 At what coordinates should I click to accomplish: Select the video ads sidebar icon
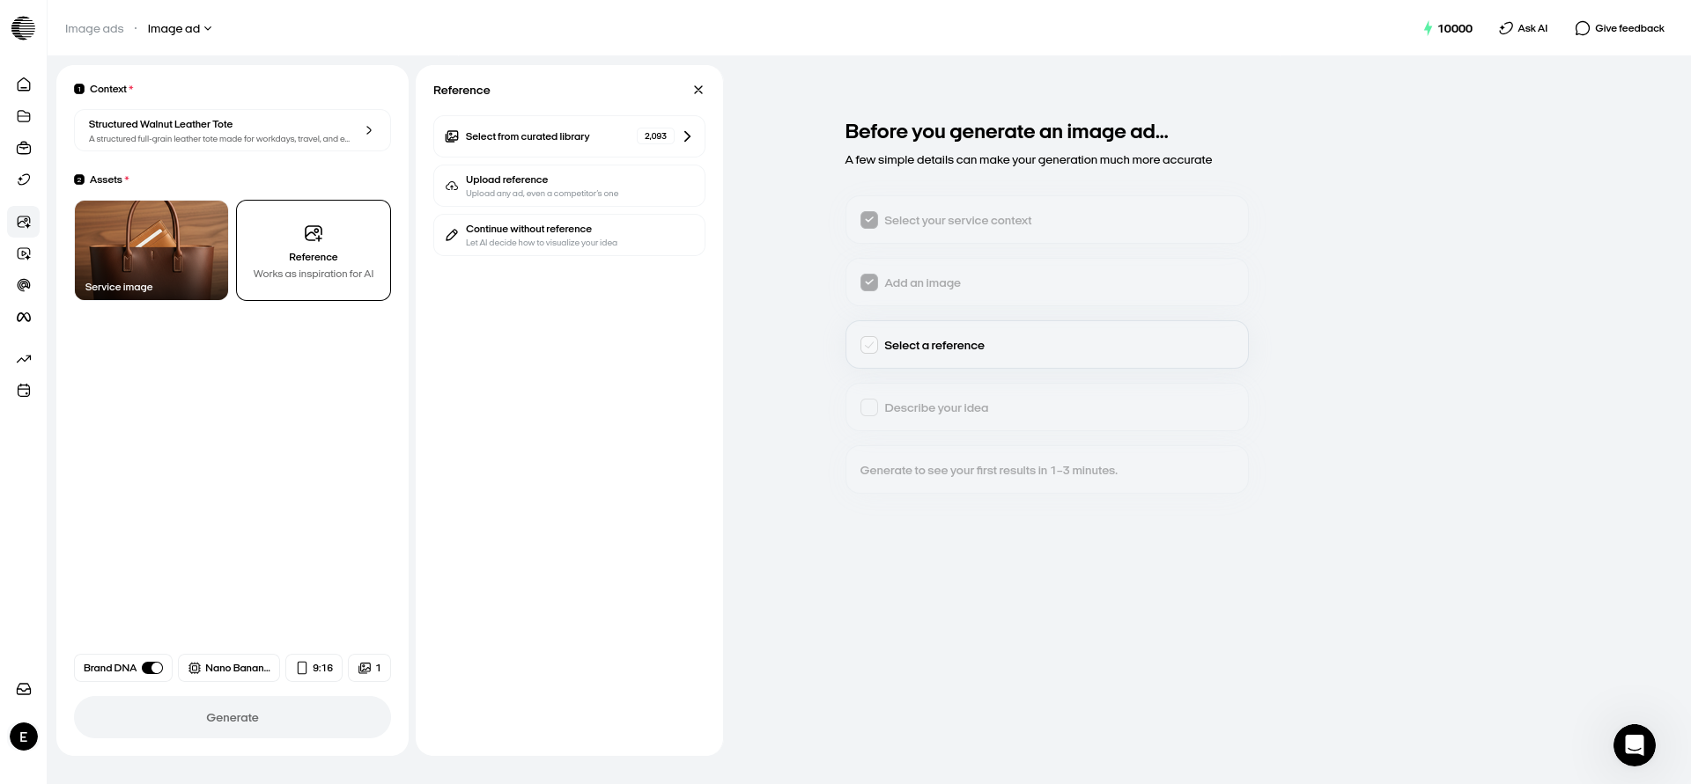tap(24, 253)
